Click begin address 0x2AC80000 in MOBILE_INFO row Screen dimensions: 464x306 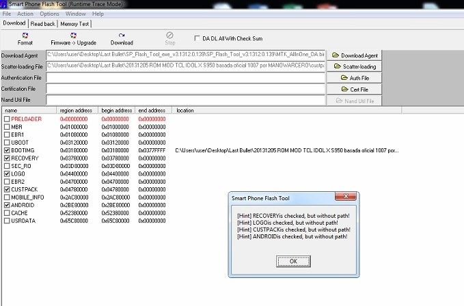click(x=115, y=197)
